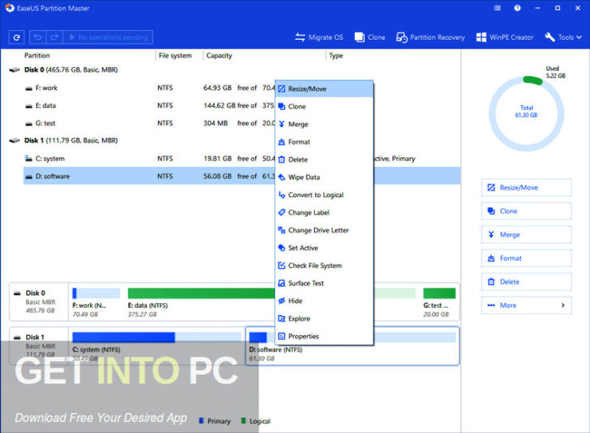Click the Primary legend blue swatch
This screenshot has width=590, height=433.
[x=201, y=420]
